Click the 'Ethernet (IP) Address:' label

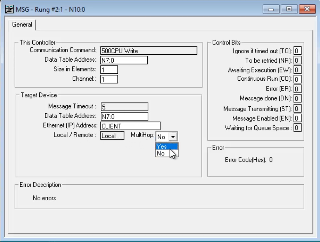(x=70, y=125)
